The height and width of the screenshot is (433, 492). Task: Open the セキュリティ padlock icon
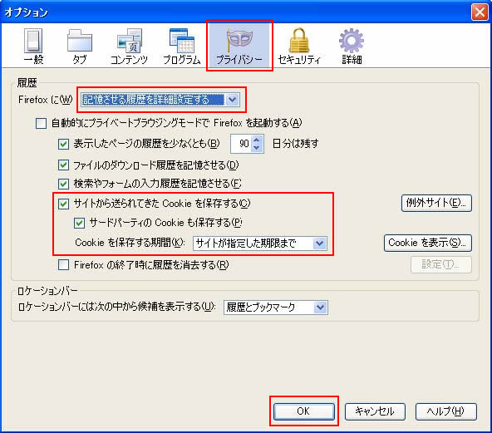299,41
